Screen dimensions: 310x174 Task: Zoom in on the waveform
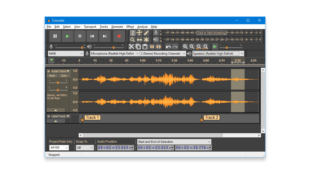coord(185,47)
